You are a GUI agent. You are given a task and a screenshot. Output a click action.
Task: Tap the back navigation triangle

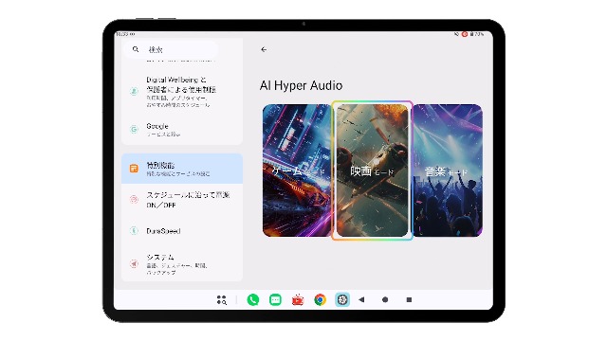[x=361, y=299]
